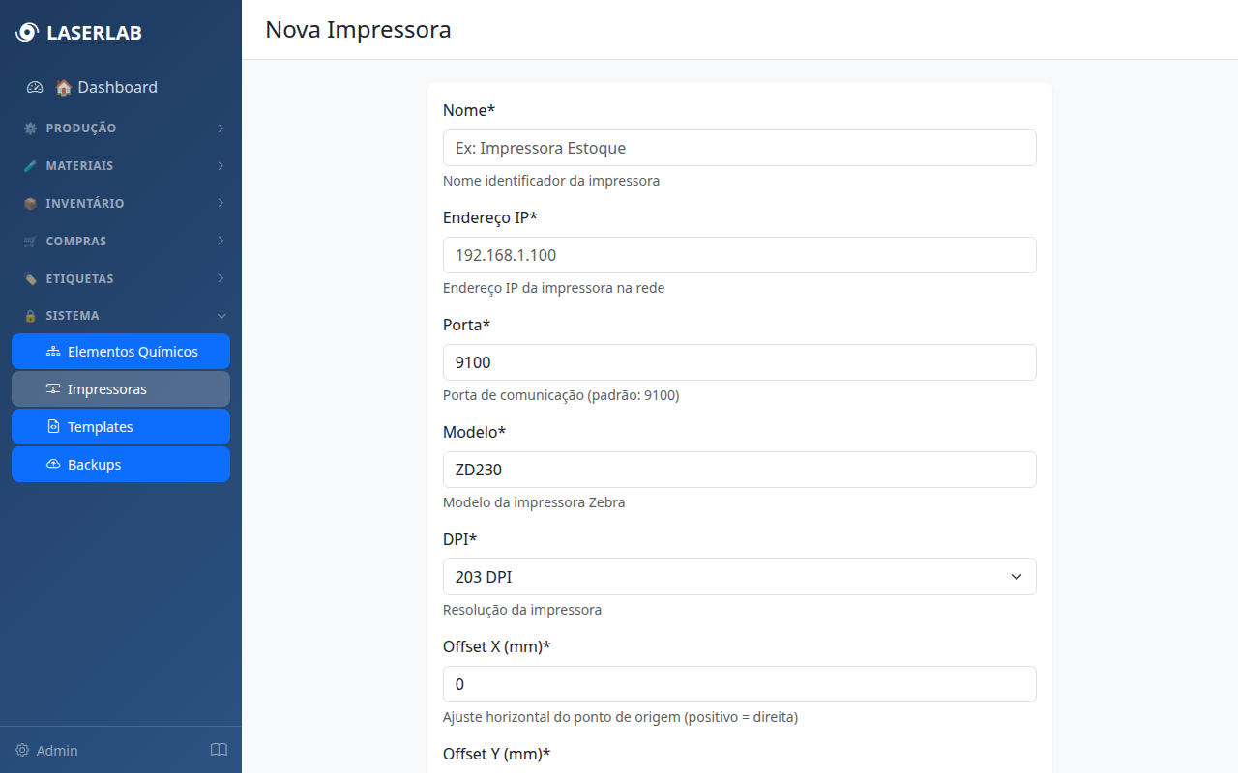The image size is (1238, 773).
Task: Click the LaserLab swirl logo icon
Action: [27, 33]
